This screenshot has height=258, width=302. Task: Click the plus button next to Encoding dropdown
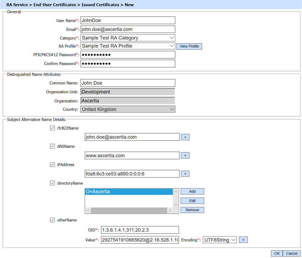pos(243,240)
